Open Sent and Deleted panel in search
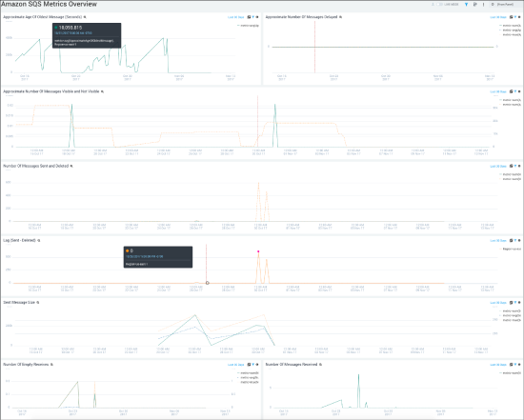Image resolution: width=524 pixels, height=420 pixels. tap(512, 166)
